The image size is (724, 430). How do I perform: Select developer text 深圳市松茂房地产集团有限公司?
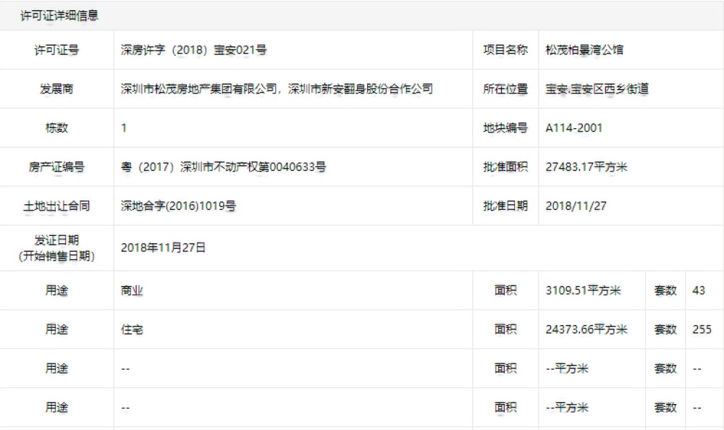199,89
